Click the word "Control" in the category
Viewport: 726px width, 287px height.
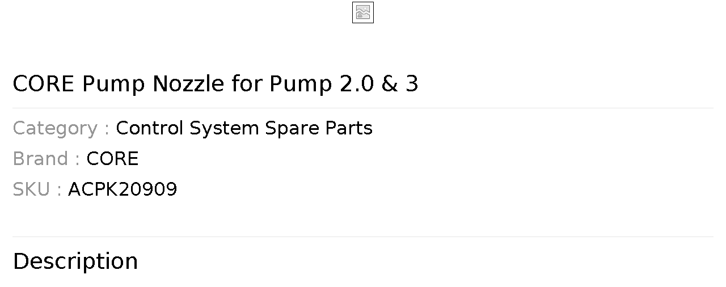point(150,128)
